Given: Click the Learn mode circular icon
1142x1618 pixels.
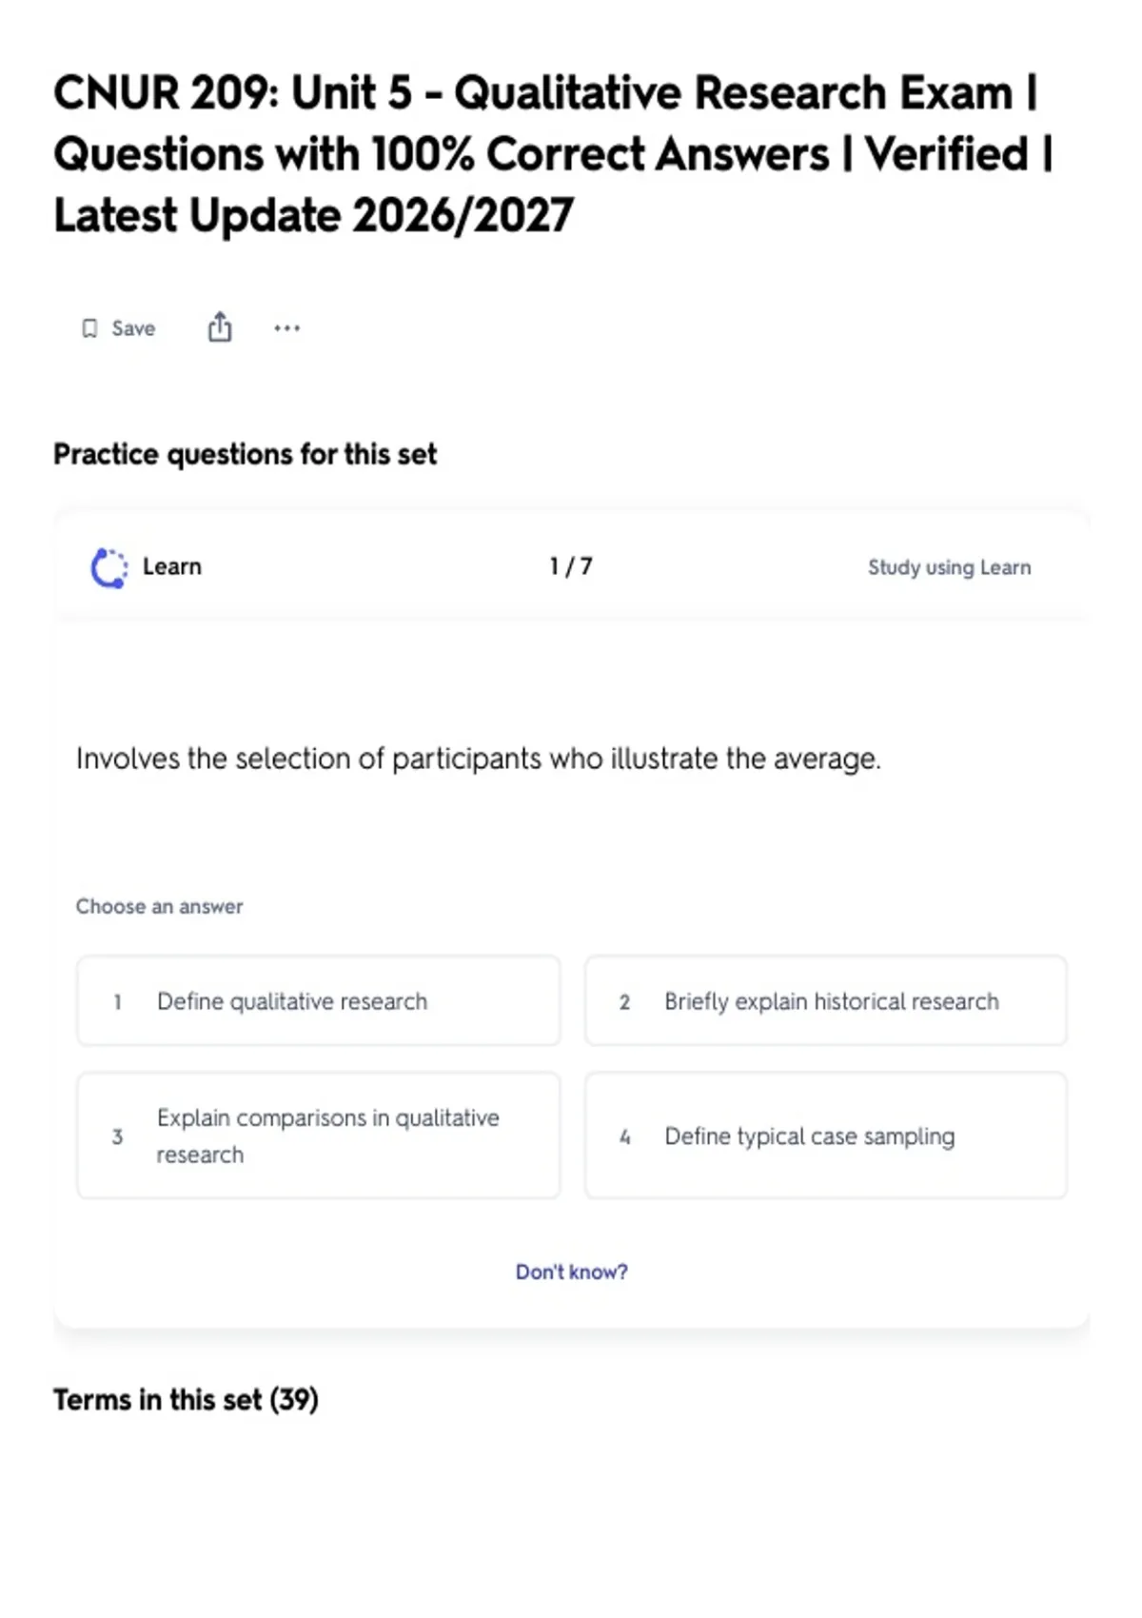Looking at the screenshot, I should coord(108,568).
